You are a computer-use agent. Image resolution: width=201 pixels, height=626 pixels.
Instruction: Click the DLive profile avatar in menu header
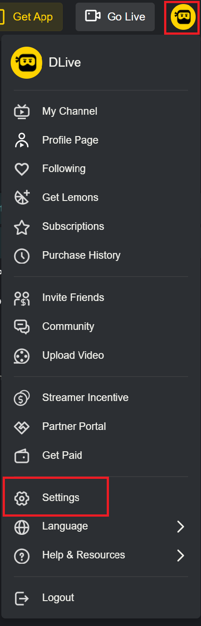(27, 63)
